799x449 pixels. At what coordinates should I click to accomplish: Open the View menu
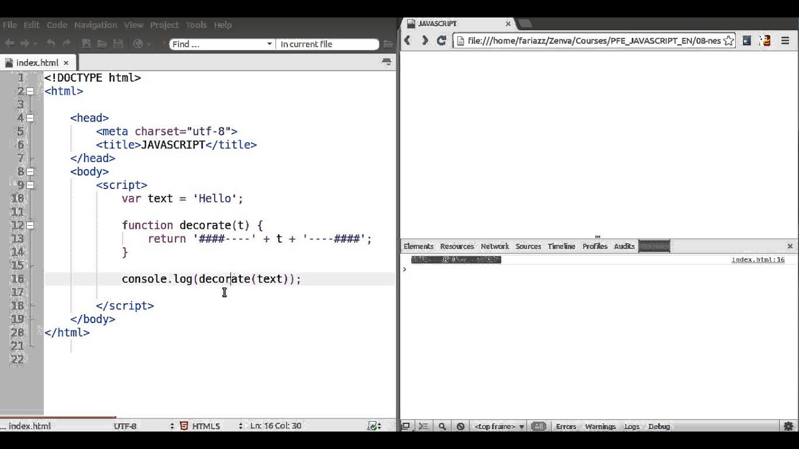click(134, 25)
